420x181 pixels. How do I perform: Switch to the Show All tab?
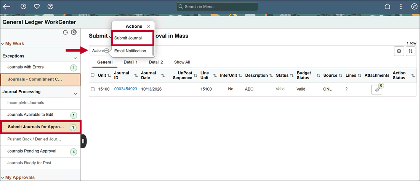tap(182, 62)
